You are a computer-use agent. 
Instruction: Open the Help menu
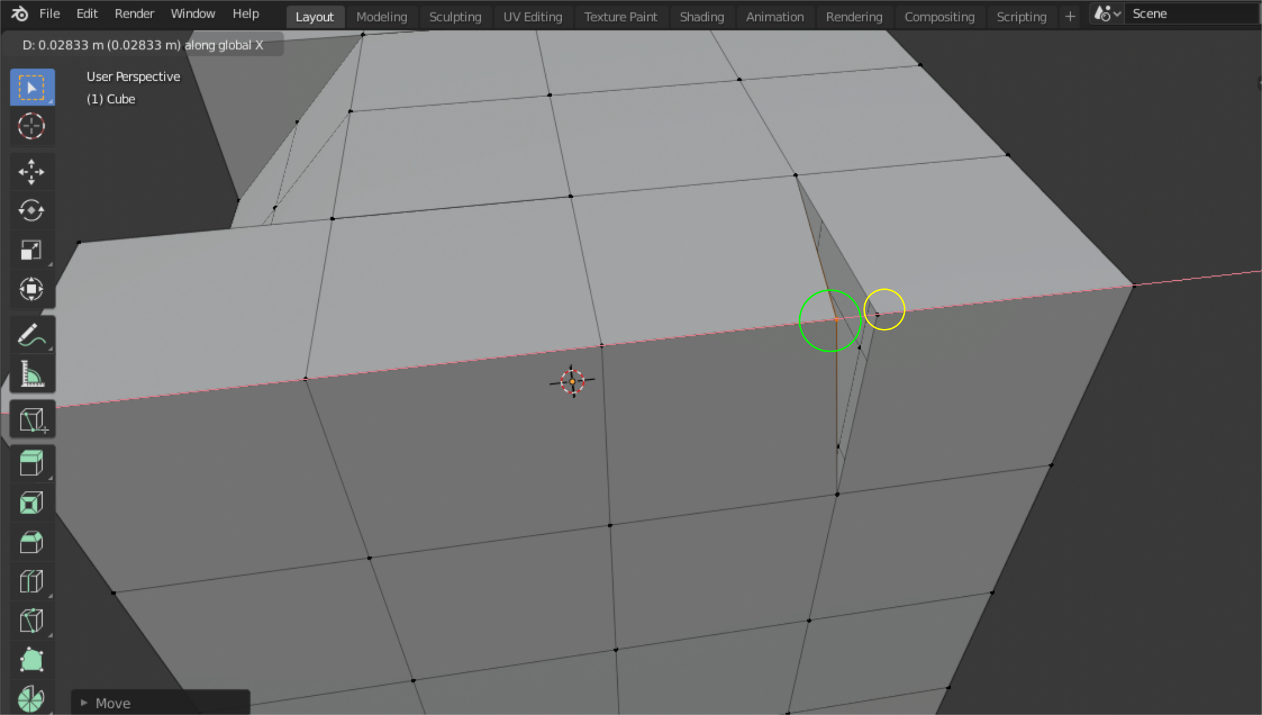246,14
